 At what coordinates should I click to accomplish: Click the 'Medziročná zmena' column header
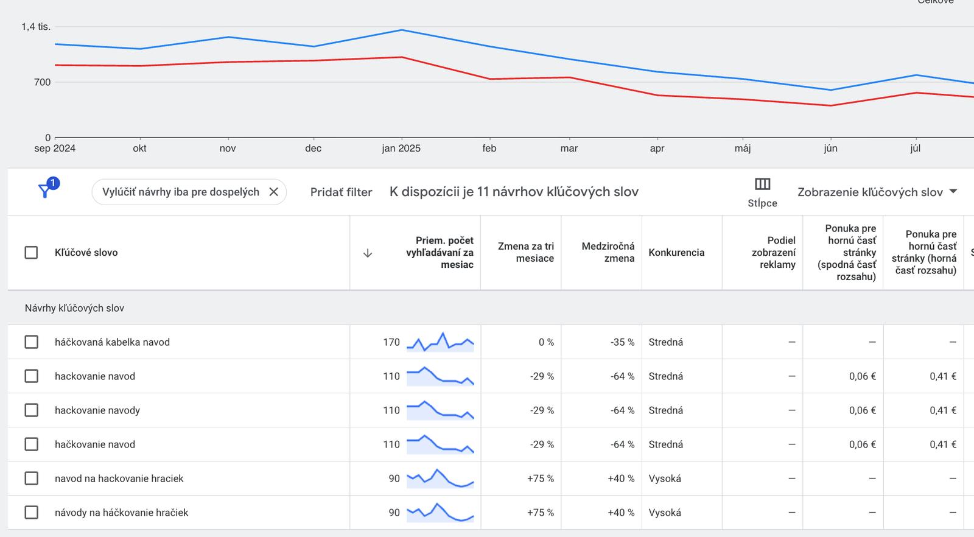tap(608, 253)
